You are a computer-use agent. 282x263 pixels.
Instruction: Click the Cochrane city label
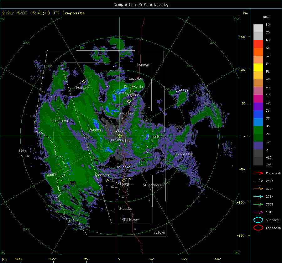coord(102,175)
